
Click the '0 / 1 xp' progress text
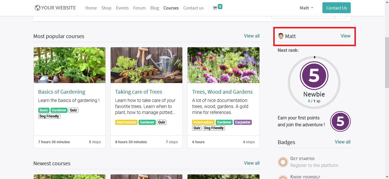tap(314, 101)
